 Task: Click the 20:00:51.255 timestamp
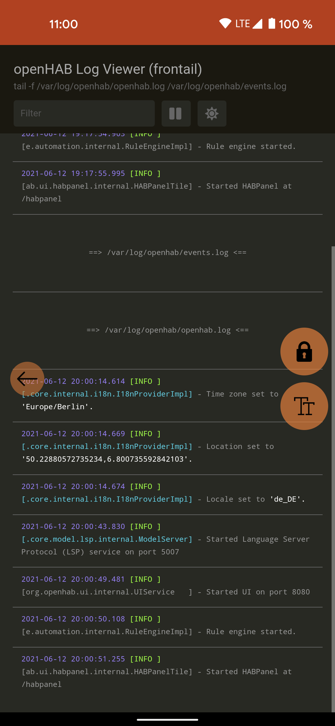pos(98,659)
